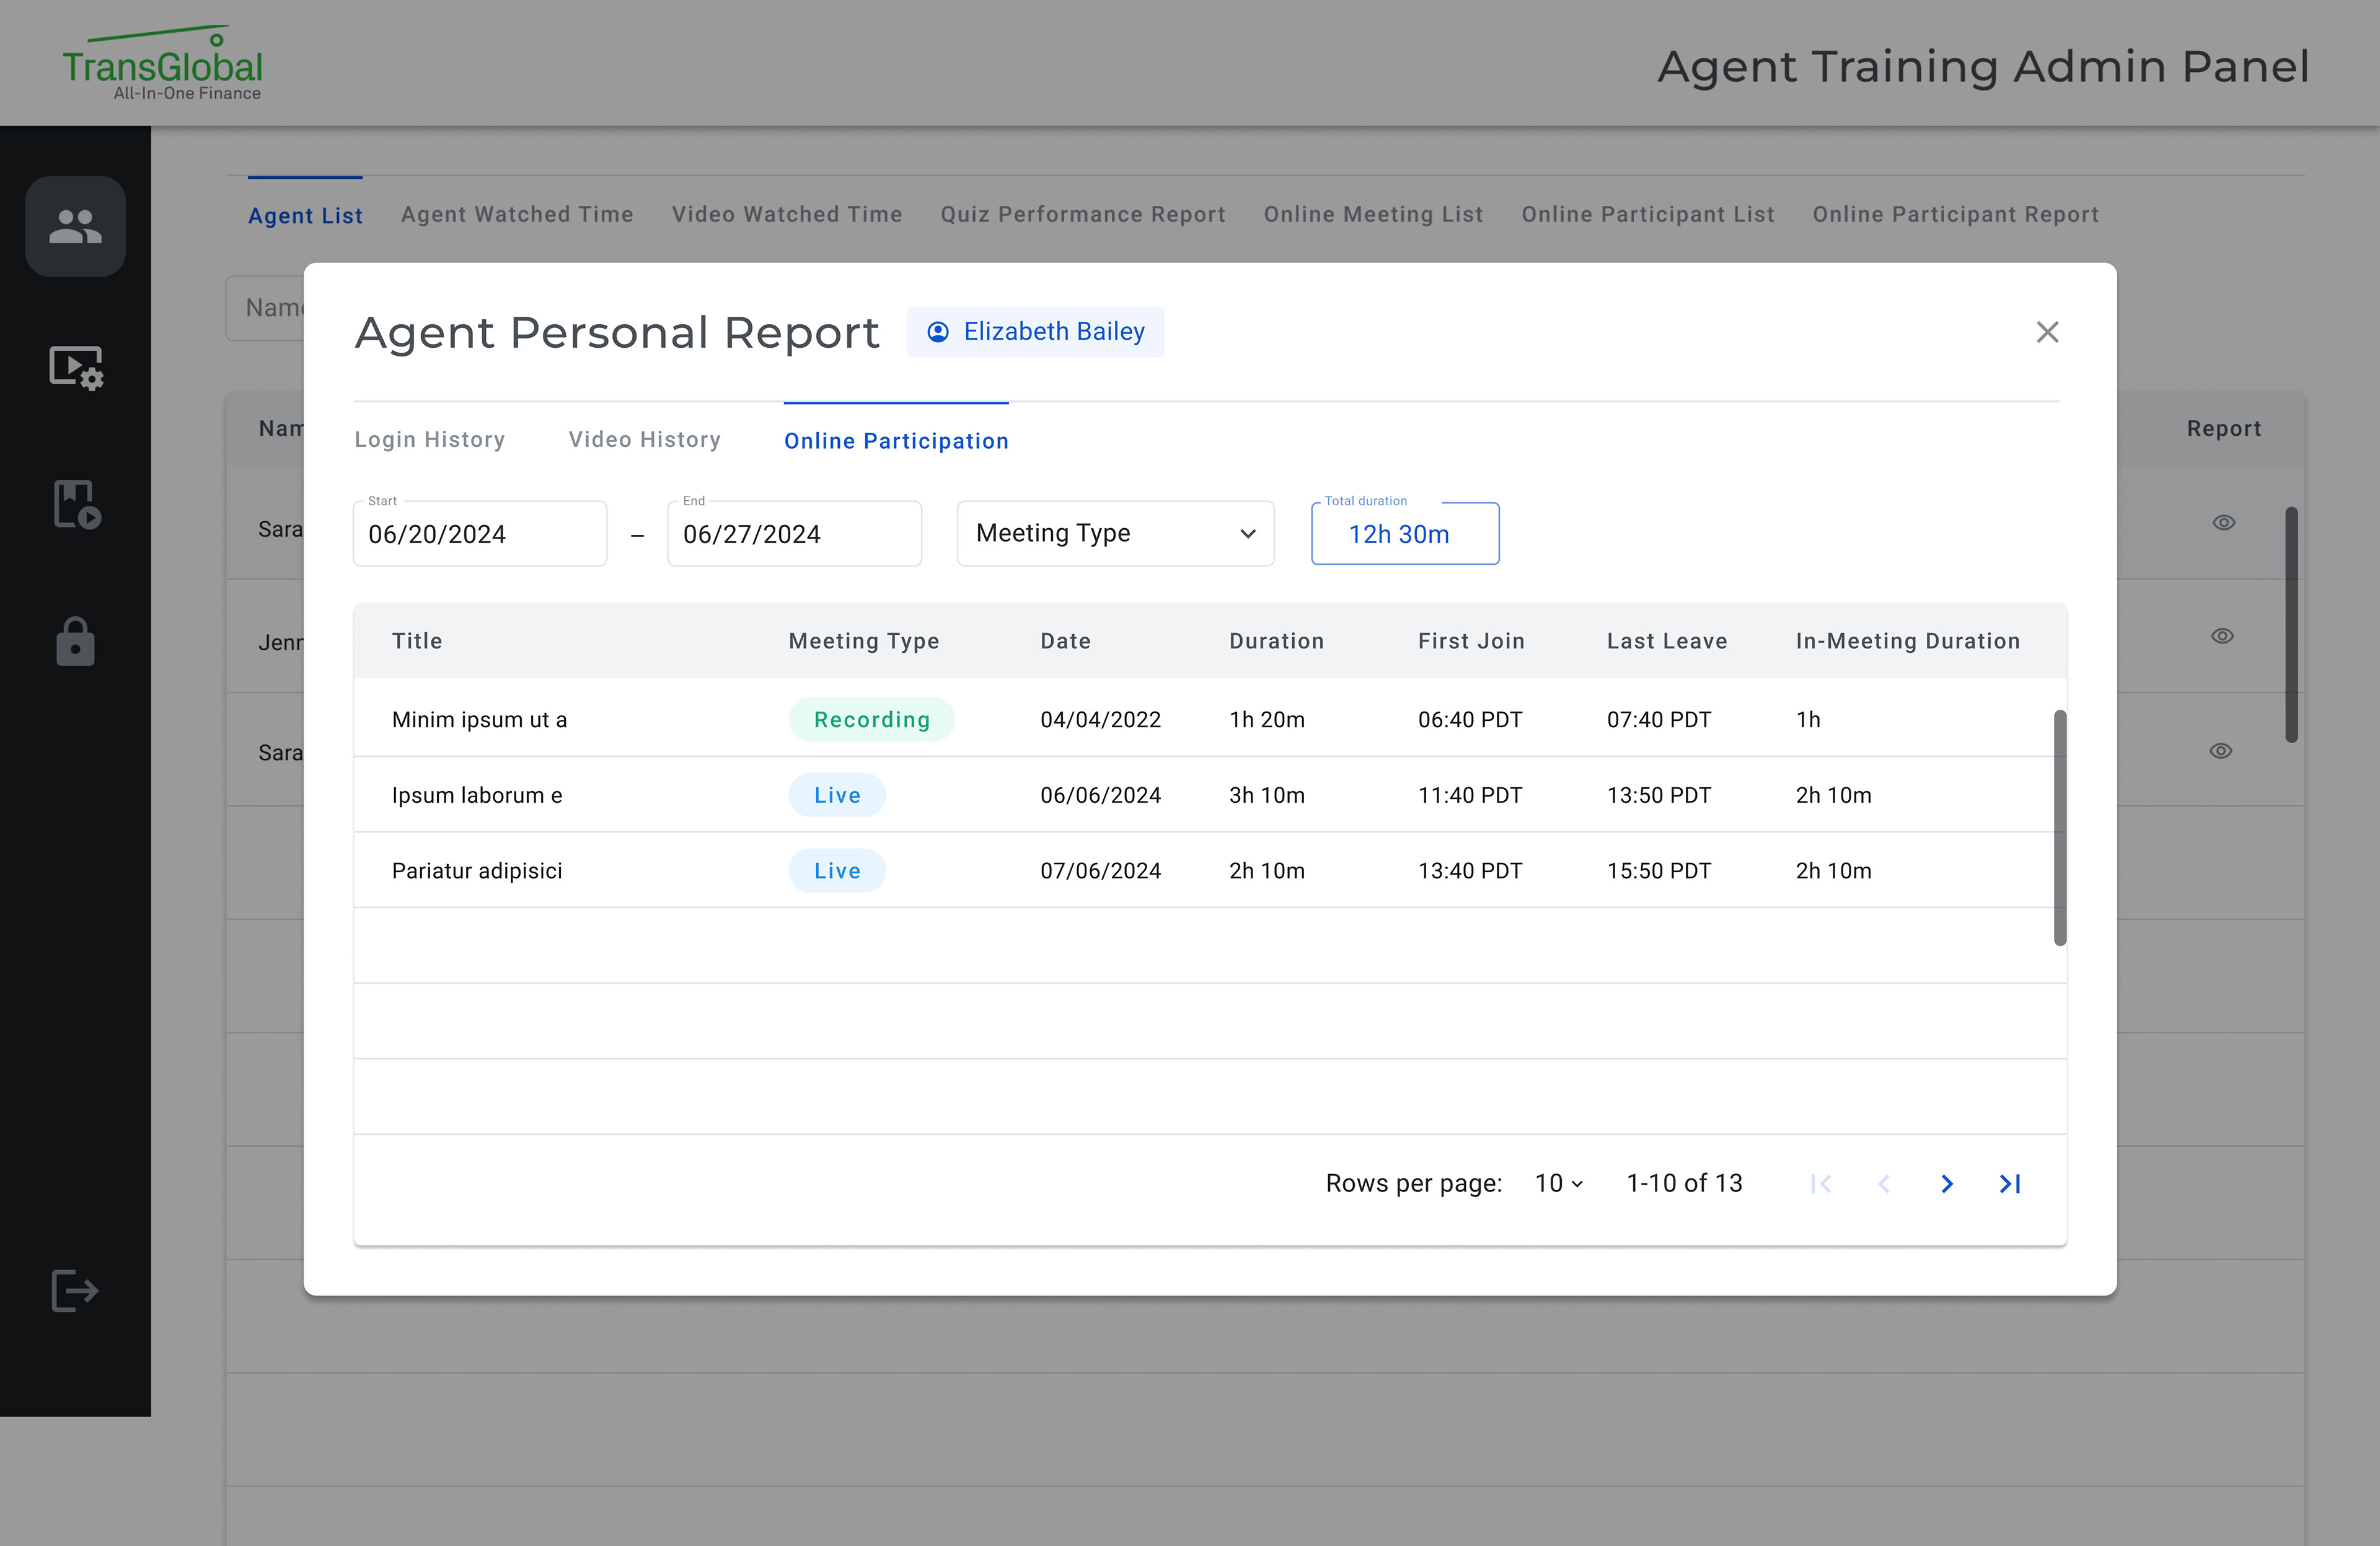Click the padlock sidebar icon

click(75, 641)
